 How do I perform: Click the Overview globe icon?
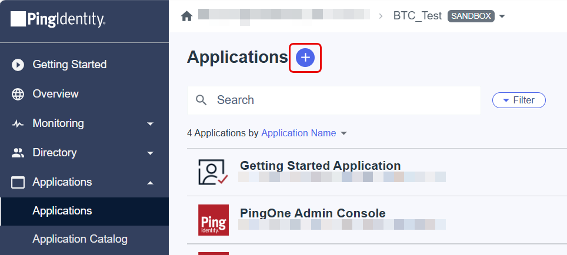pos(18,94)
